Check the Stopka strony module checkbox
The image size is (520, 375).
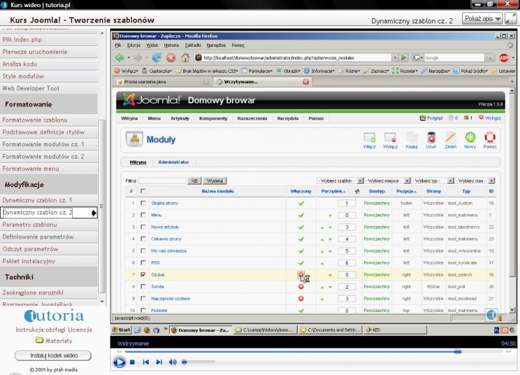(x=142, y=203)
